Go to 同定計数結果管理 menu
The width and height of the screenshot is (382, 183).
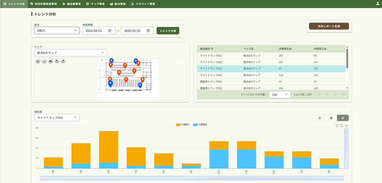tap(43, 4)
